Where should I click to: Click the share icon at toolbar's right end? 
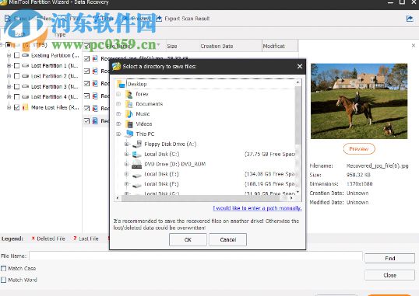[410, 19]
